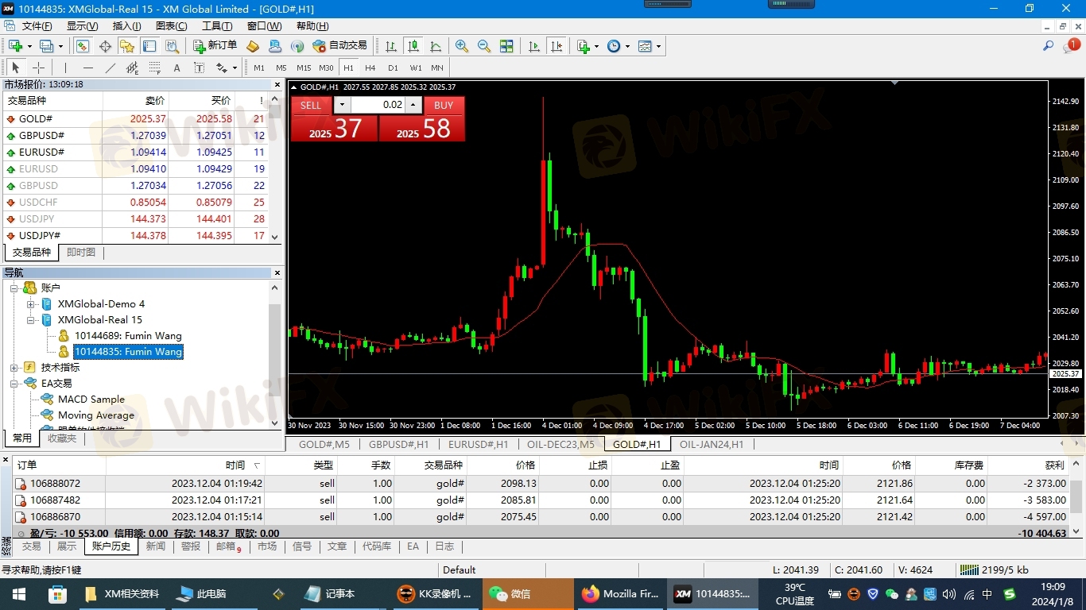Open Profiles dropdown arrow

[x=60, y=46]
